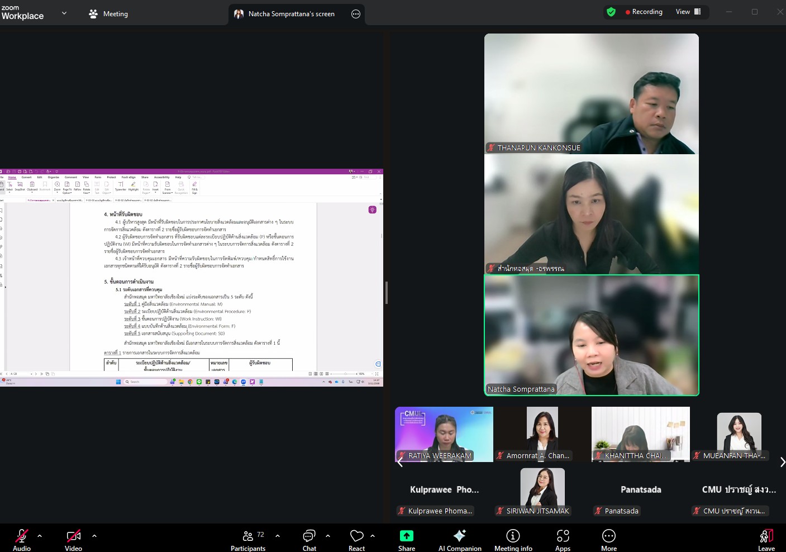Show next page of participant thumbnails

[x=782, y=462]
